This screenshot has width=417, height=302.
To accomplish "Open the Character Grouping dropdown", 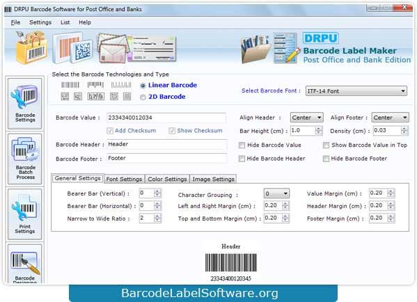I will tap(276, 194).
